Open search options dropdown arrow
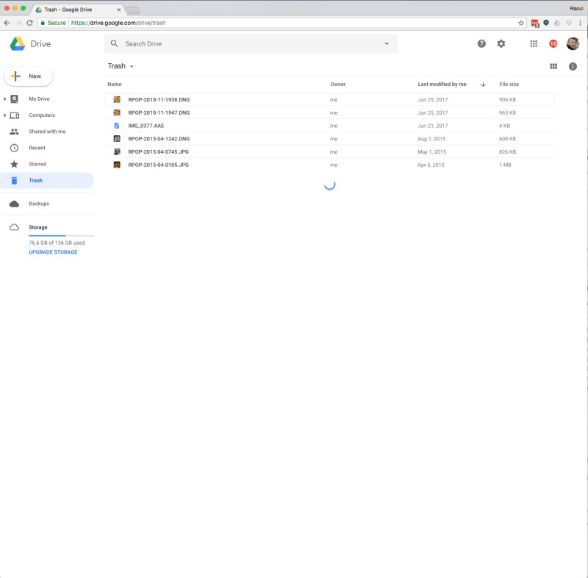The image size is (588, 578). click(x=387, y=44)
